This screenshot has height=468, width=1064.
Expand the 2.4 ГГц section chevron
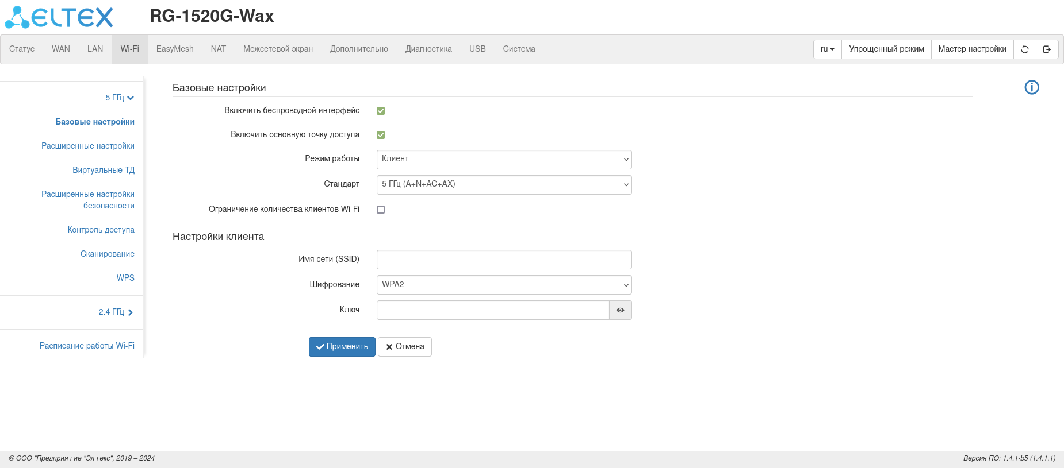coord(131,312)
